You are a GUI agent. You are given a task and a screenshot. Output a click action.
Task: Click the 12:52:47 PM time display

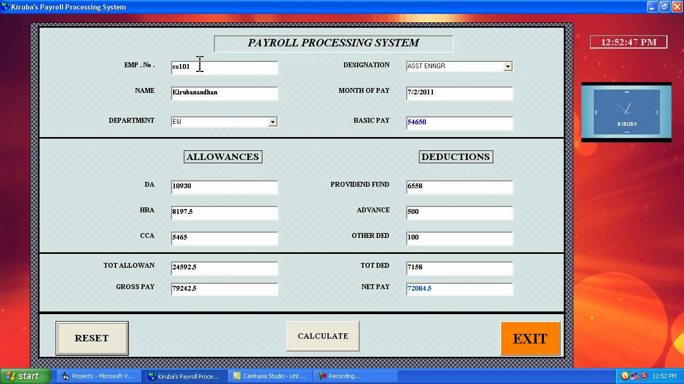click(628, 42)
